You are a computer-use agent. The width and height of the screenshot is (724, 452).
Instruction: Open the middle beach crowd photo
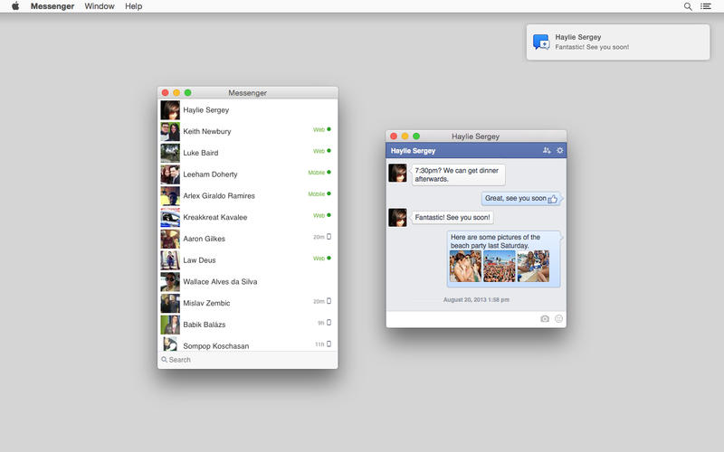[x=500, y=267]
